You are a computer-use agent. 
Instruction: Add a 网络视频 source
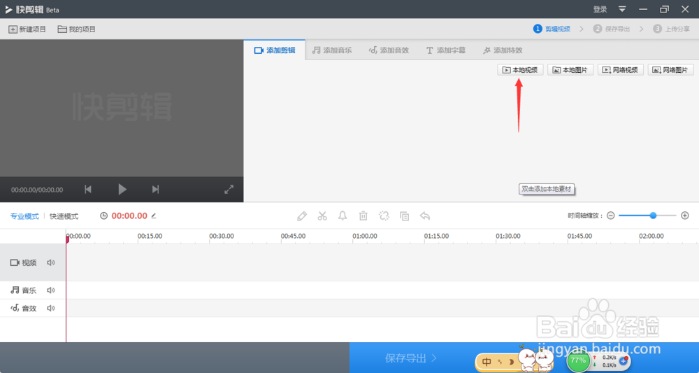click(x=621, y=70)
